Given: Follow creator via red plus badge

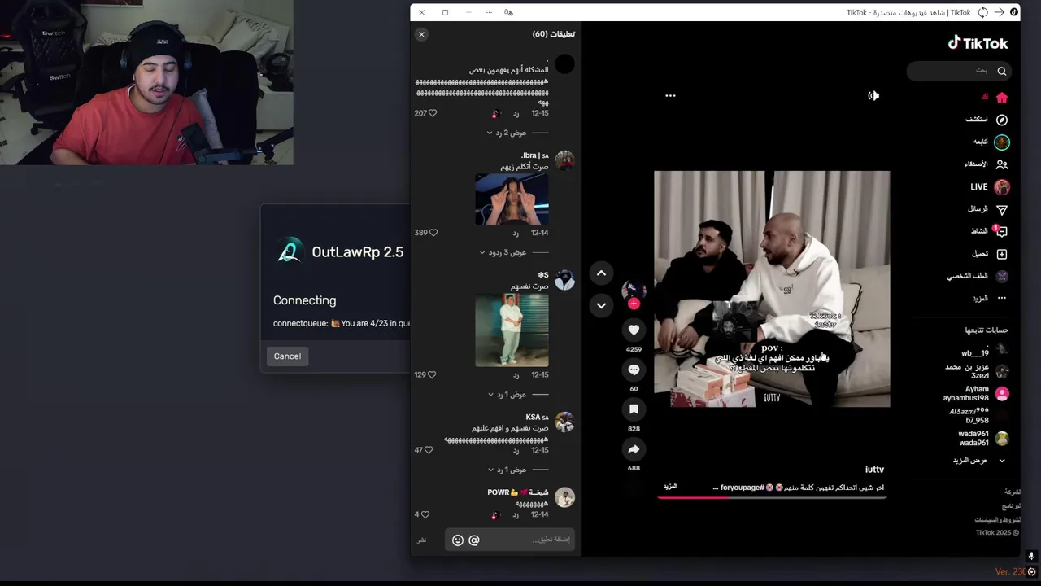Looking at the screenshot, I should click(634, 304).
